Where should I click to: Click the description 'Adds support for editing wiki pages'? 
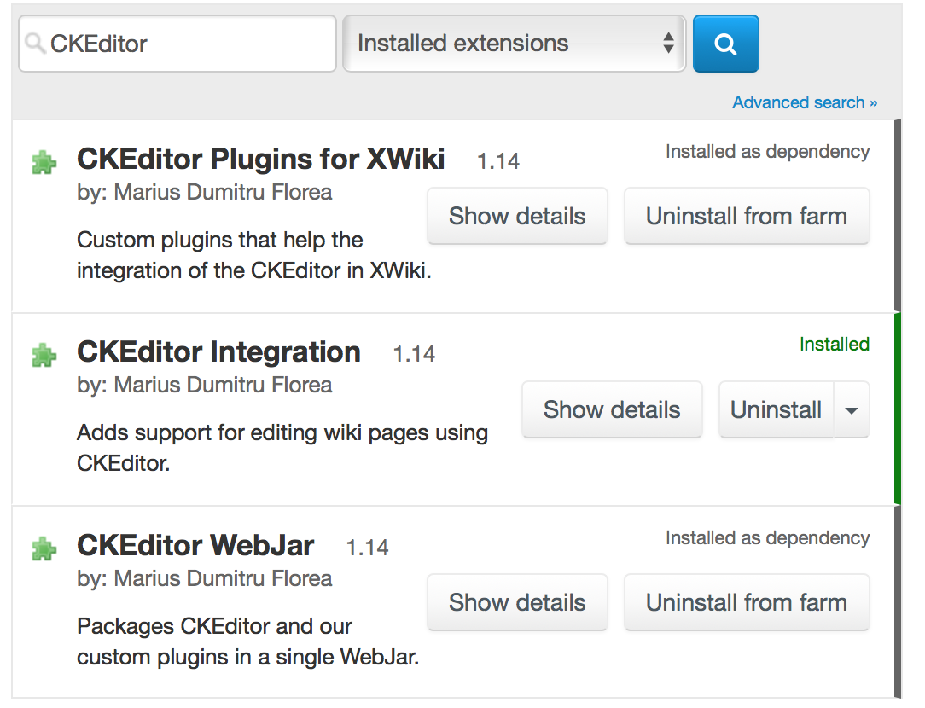pyautogui.click(x=282, y=448)
